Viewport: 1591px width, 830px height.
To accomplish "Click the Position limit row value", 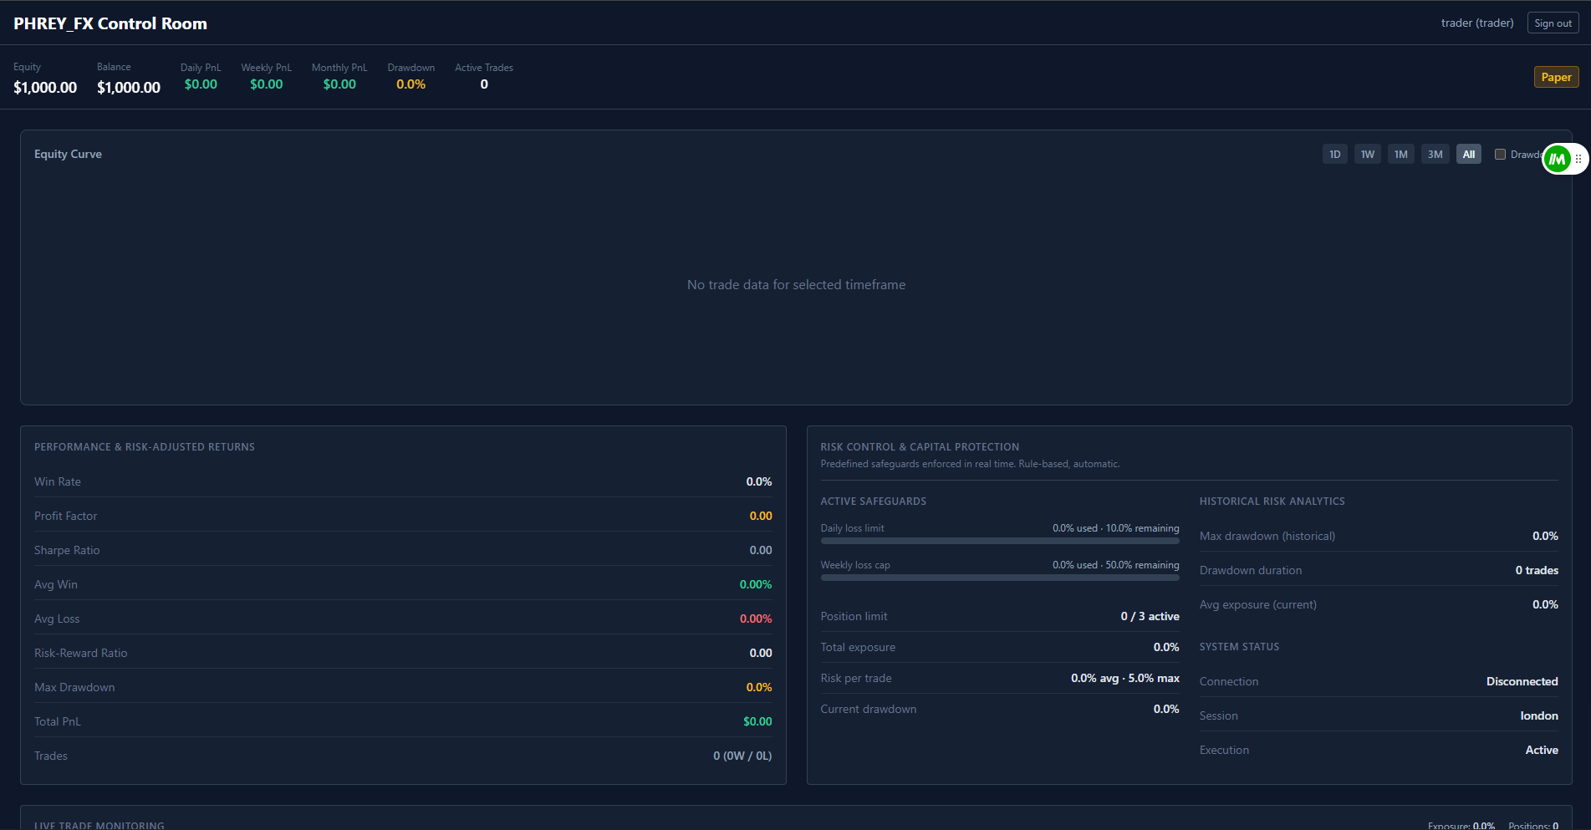I will (1150, 616).
